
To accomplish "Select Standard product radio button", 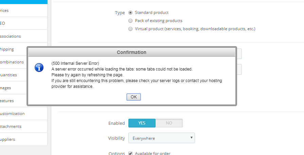I will (130, 13).
